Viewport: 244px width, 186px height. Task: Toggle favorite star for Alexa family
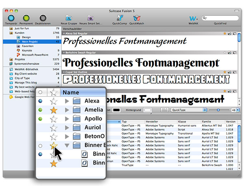click(54, 101)
